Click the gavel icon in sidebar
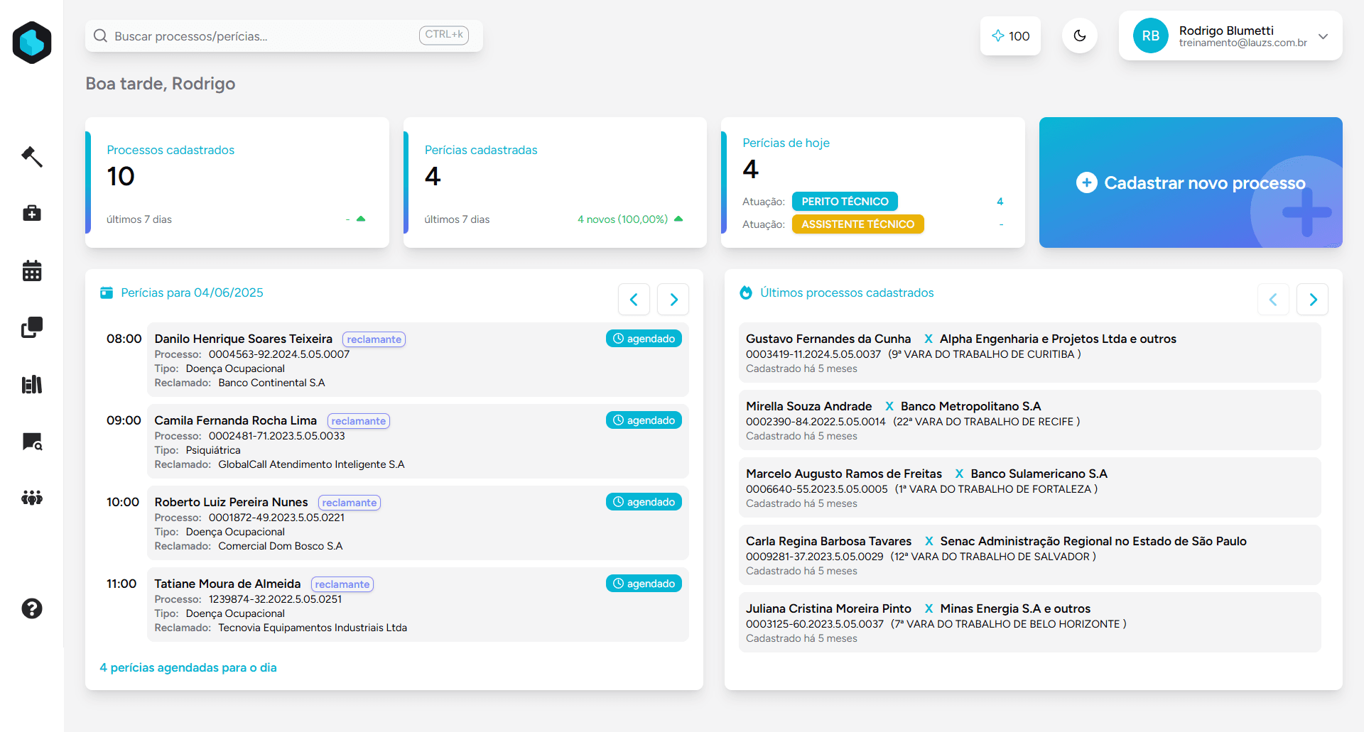Screen dimensions: 1364x732 click(x=32, y=157)
